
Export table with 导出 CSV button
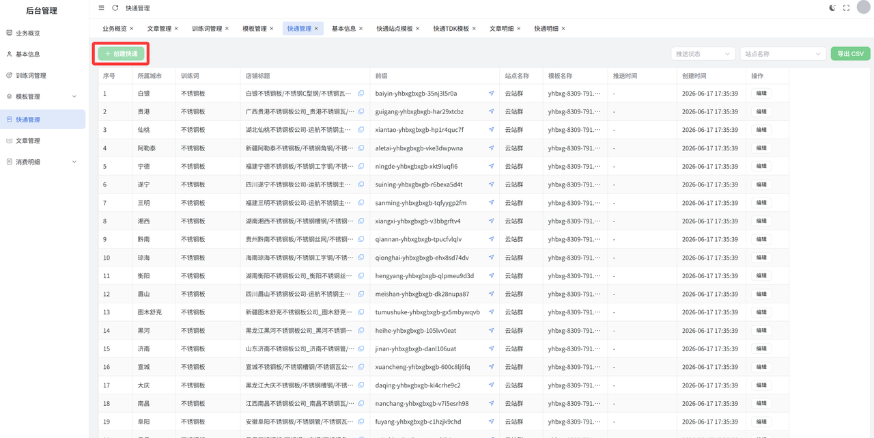tap(850, 53)
